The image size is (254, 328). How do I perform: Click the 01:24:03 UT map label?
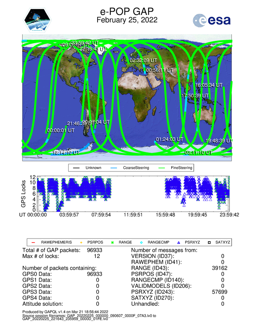point(169,139)
